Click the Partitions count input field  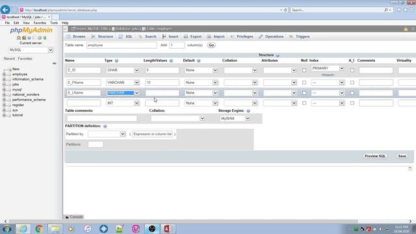click(x=96, y=144)
